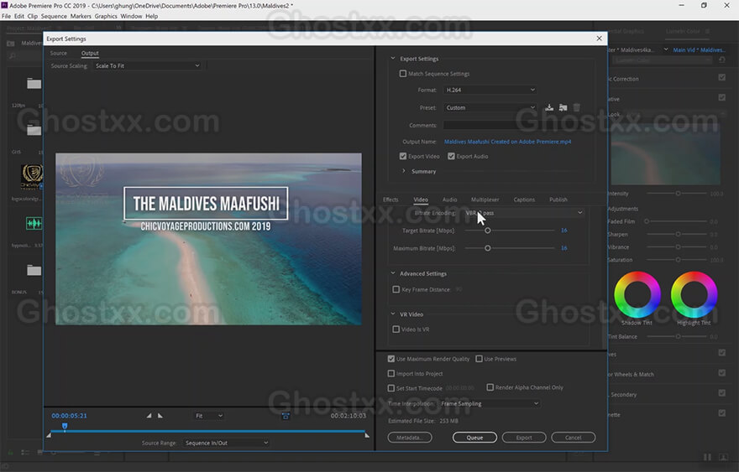Viewport: 739px width, 472px height.
Task: Click the Export button
Action: click(524, 438)
